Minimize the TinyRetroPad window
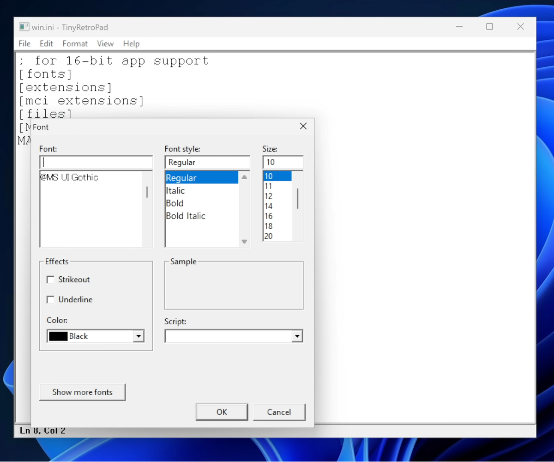554x462 pixels. [x=459, y=27]
